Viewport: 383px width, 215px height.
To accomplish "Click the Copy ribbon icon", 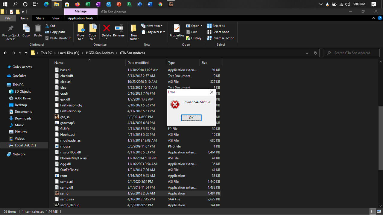I will [26, 29].
